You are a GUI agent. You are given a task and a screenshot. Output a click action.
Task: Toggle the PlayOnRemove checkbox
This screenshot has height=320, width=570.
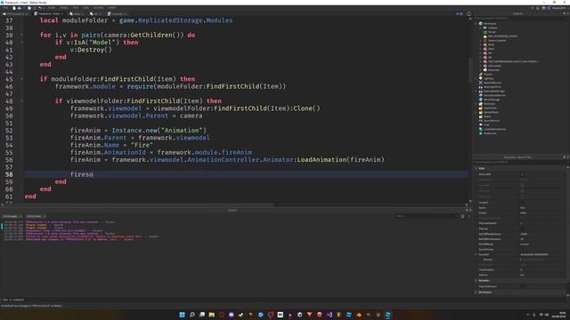523,286
